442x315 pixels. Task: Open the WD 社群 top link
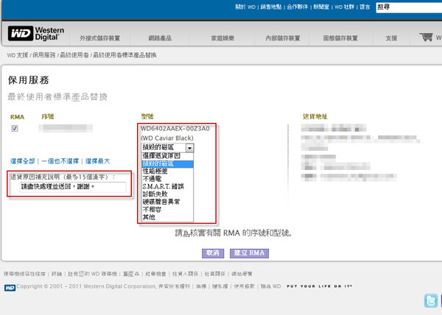tap(344, 7)
